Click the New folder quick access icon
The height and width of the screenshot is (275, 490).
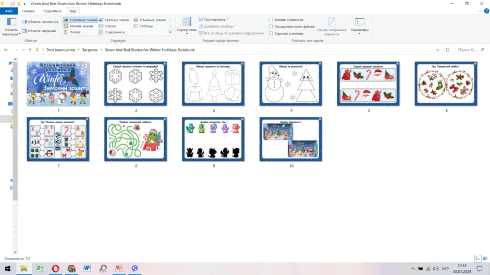pyautogui.click(x=19, y=4)
